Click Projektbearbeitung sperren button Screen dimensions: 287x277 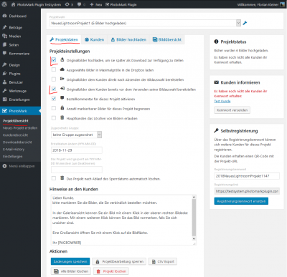[119, 261]
